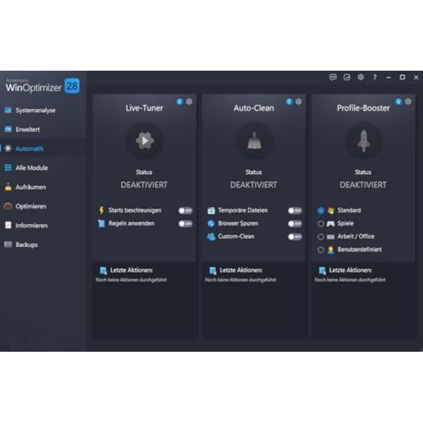423x423 pixels.
Task: Open the Informieren section
Action: click(43, 225)
